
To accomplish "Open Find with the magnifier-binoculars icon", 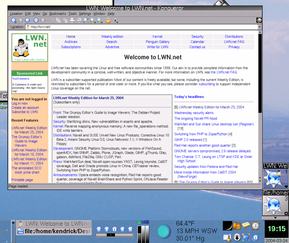I will point(86,20).
